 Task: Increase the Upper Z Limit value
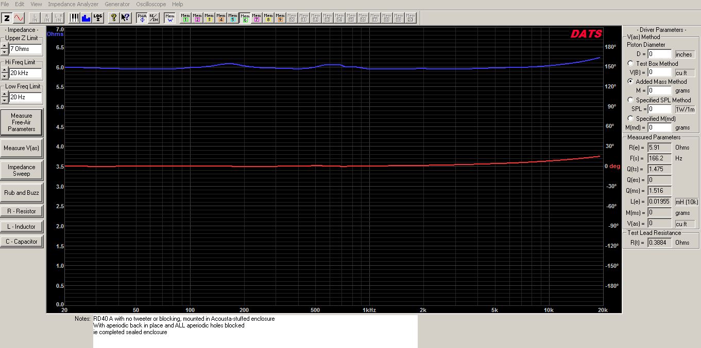(5, 46)
